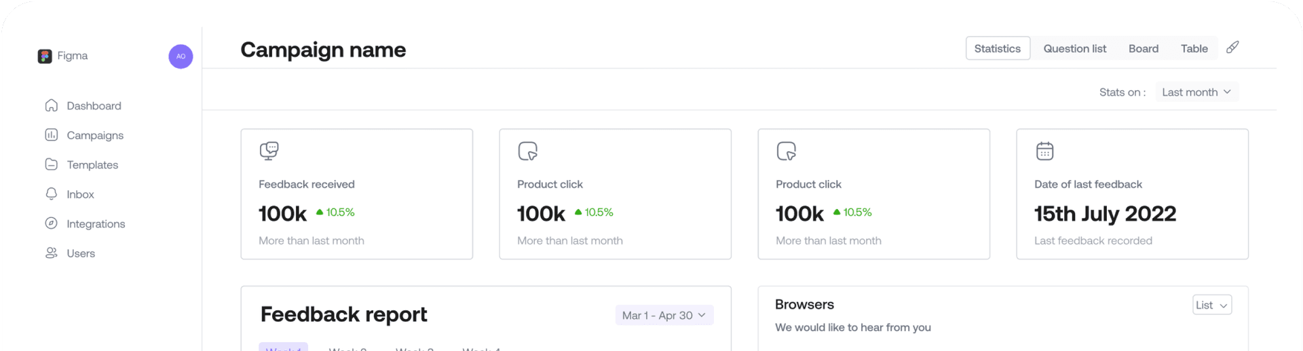
Task: Click the Campaigns chart icon
Action: pyautogui.click(x=52, y=135)
